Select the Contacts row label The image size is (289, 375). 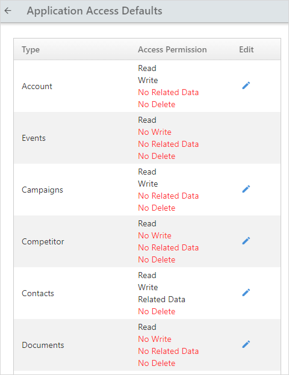coord(38,294)
